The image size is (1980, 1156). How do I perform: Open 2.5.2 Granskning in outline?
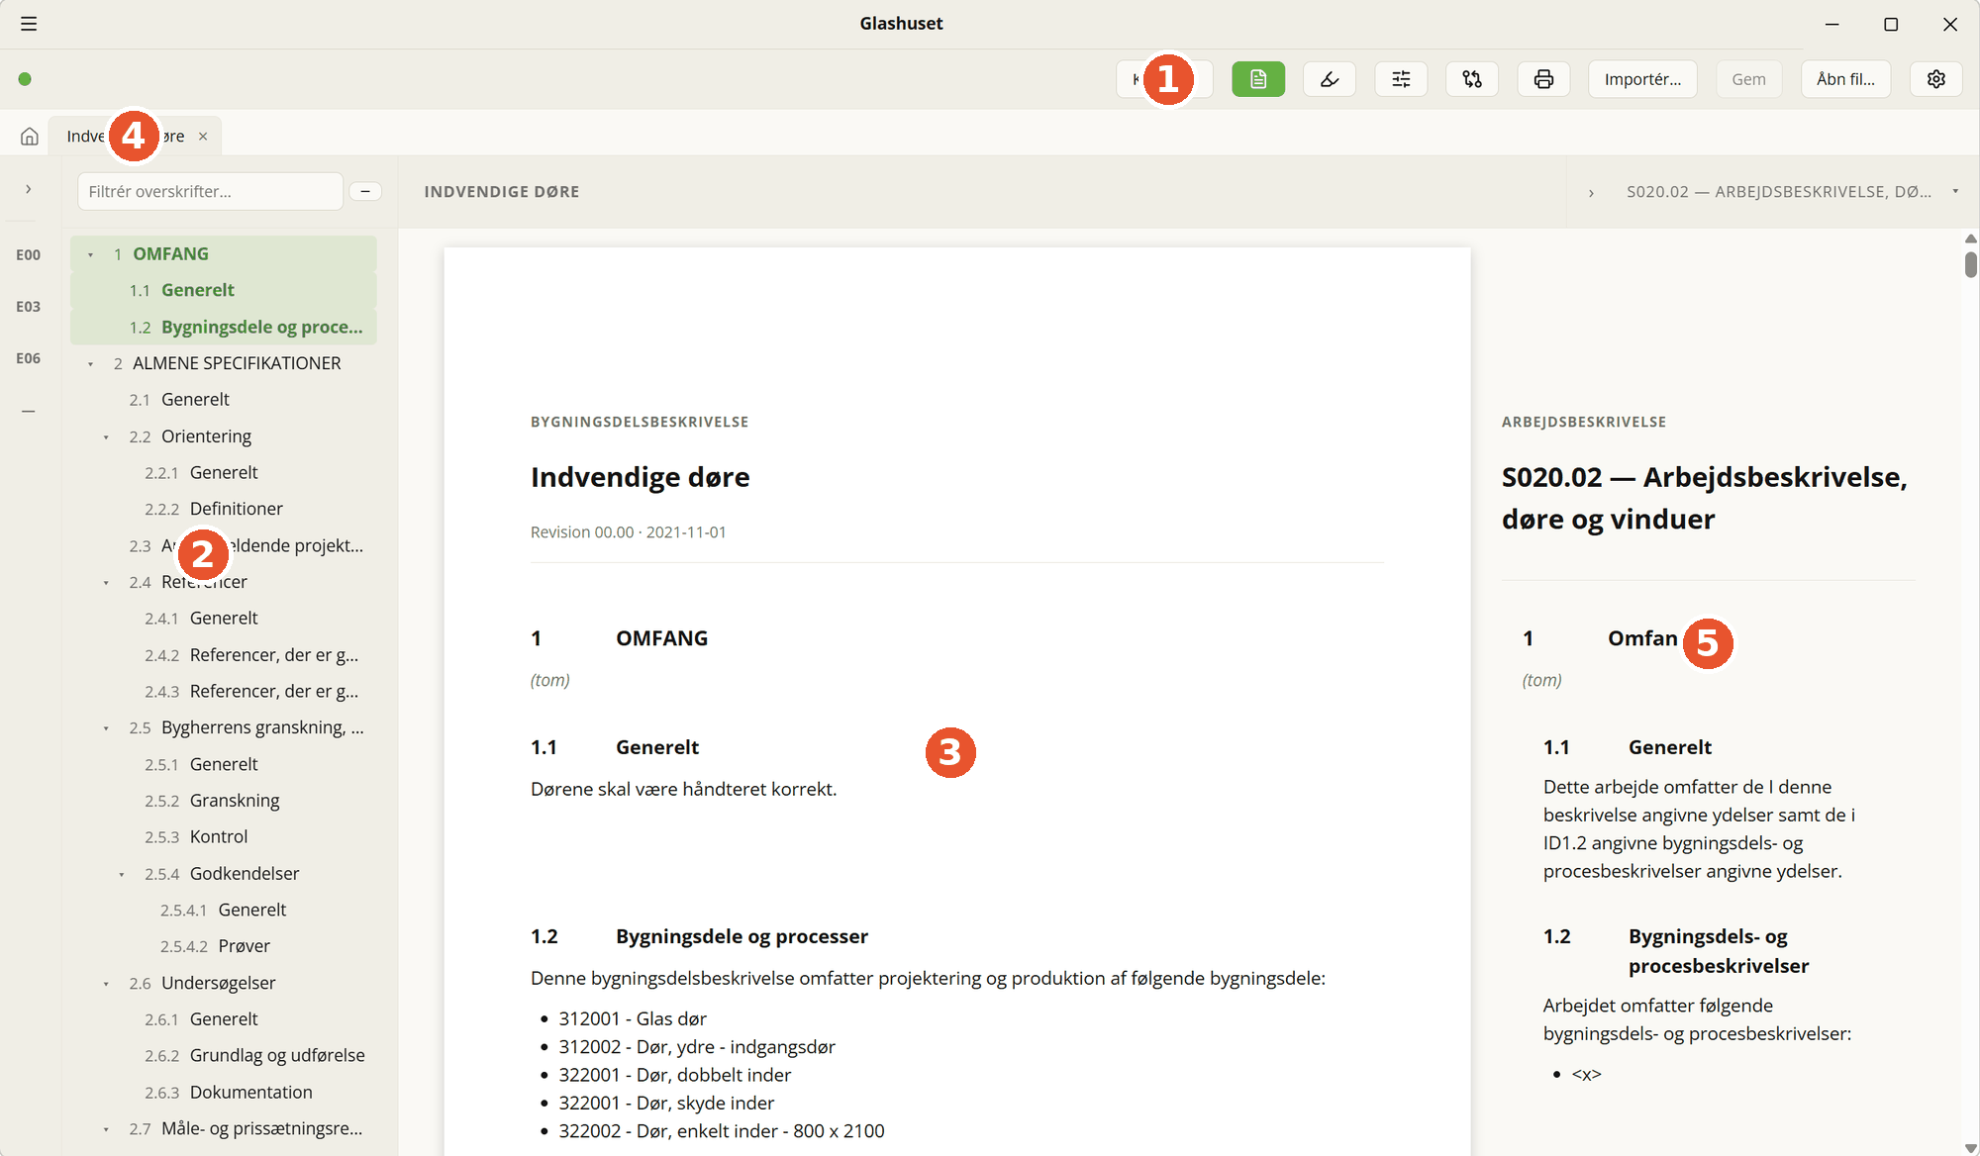click(x=223, y=800)
